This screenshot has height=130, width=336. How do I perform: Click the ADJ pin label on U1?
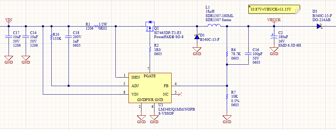coord(135,86)
